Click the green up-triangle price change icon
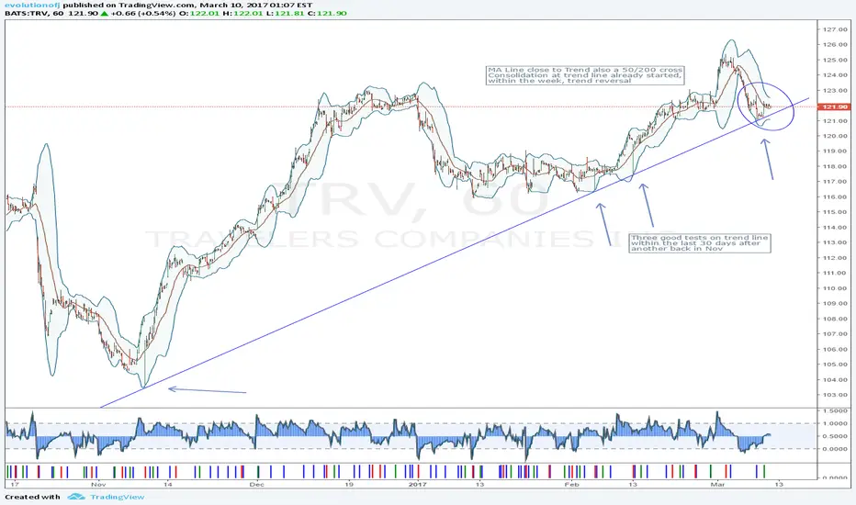This screenshot has height=505, width=856. (x=105, y=13)
